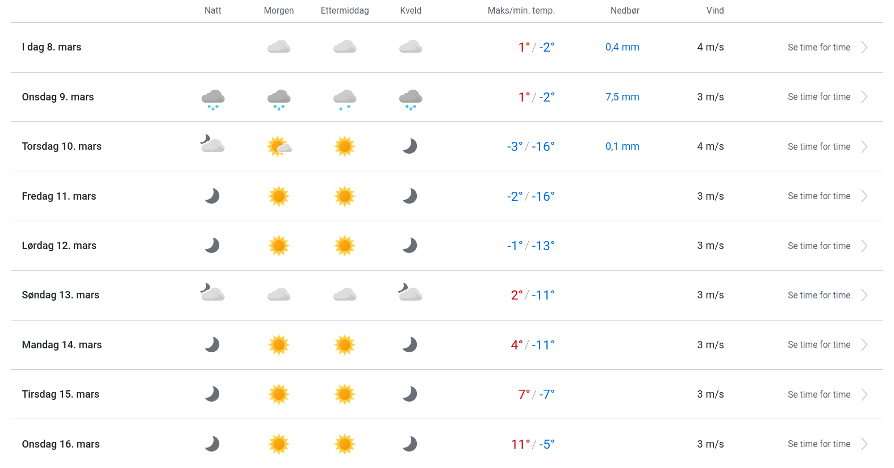Click light snow icon for Onsdag 9. mars afternoon
Image resolution: width=894 pixels, height=468 pixels.
point(345,99)
